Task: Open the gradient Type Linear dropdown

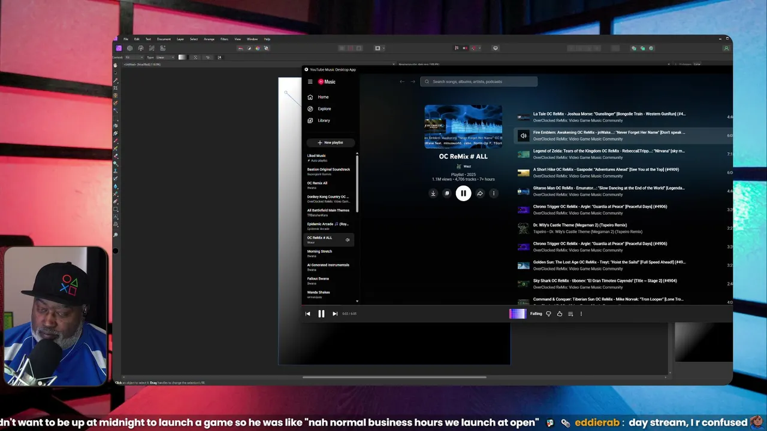Action: point(165,57)
